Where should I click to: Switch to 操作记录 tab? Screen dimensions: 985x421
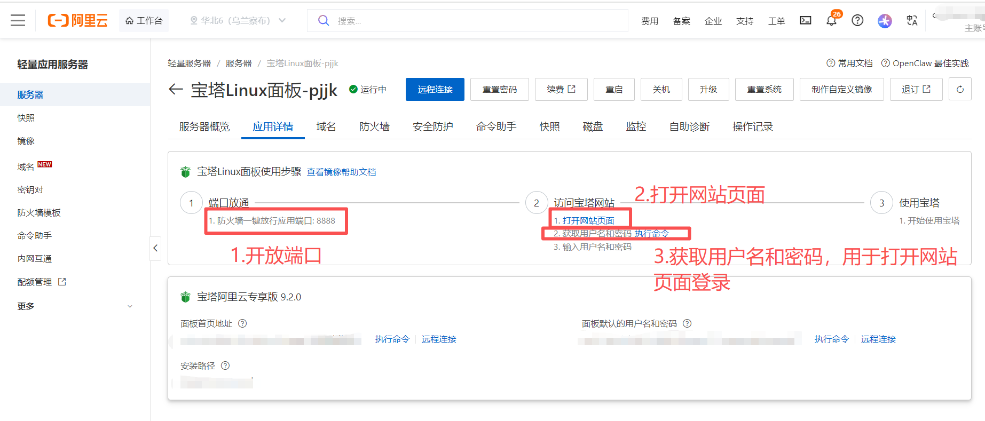[x=753, y=126]
